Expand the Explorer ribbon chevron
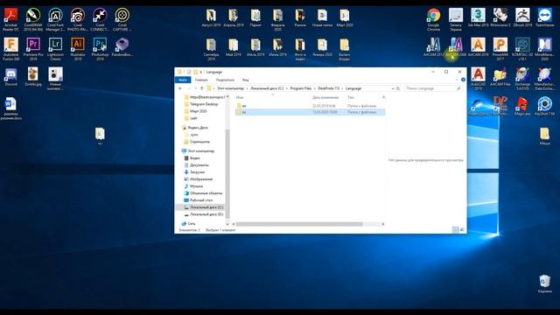560x315 pixels. coord(458,80)
